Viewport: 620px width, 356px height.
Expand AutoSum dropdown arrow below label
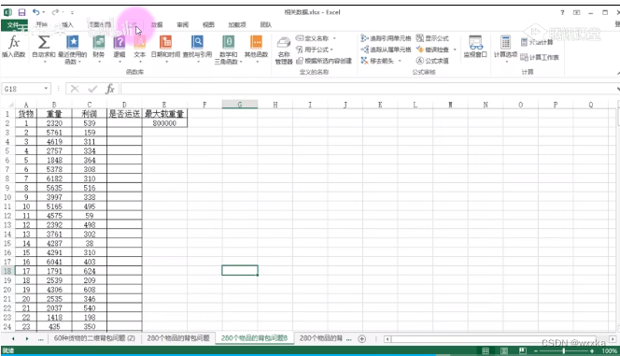[x=44, y=62]
